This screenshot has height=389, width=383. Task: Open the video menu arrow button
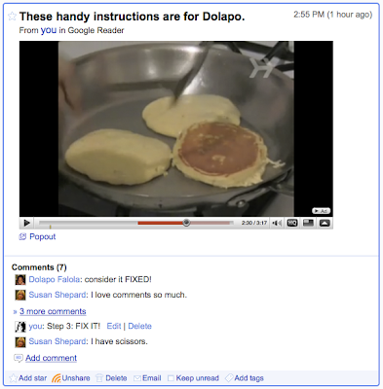325,223
